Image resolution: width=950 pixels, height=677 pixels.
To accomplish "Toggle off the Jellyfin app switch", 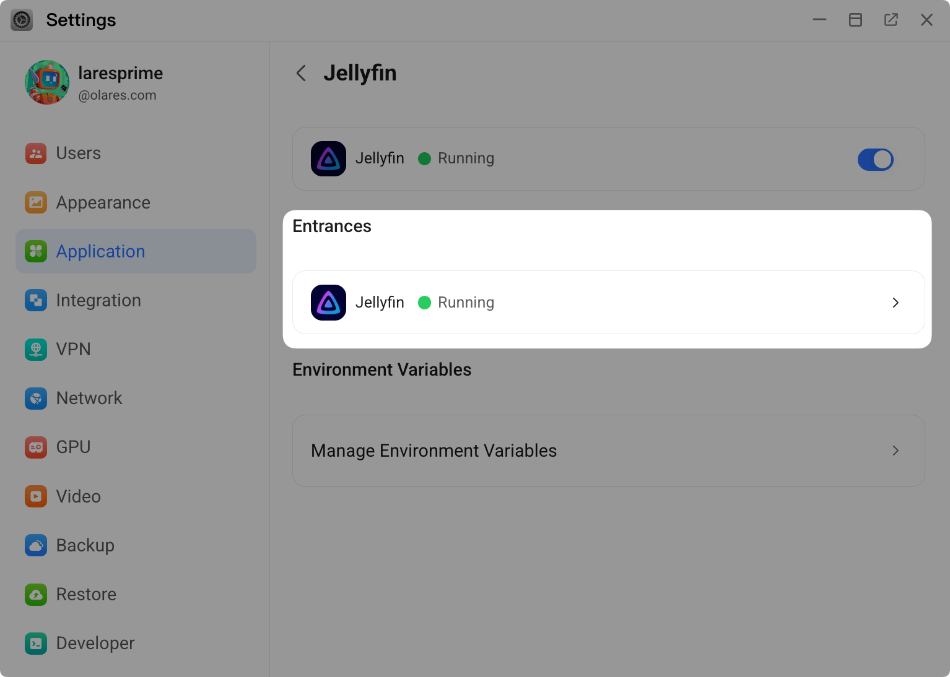I will point(875,160).
